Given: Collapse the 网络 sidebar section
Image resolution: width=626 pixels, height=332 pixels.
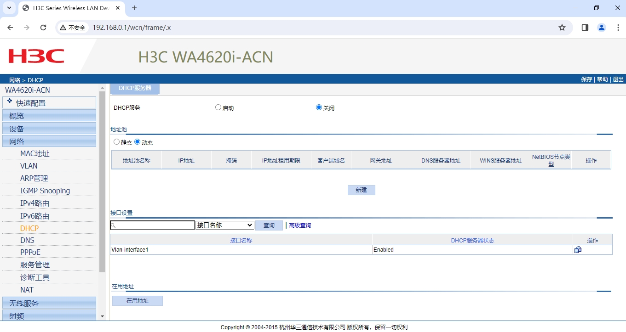Looking at the screenshot, I should 49,141.
